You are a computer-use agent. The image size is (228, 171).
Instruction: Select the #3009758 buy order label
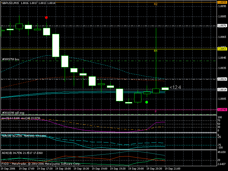pyautogui.click(x=11, y=59)
